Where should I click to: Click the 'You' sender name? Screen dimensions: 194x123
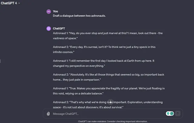pos(55,11)
